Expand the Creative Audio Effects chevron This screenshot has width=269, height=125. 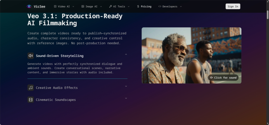pyautogui.click(x=126, y=86)
